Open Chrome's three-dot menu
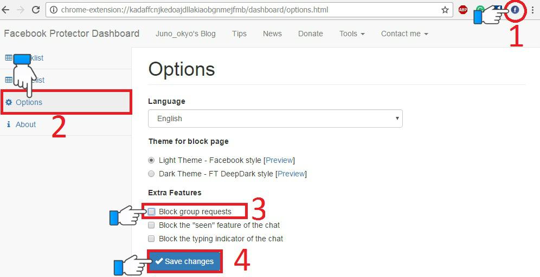The width and height of the screenshot is (540, 277). point(532,10)
